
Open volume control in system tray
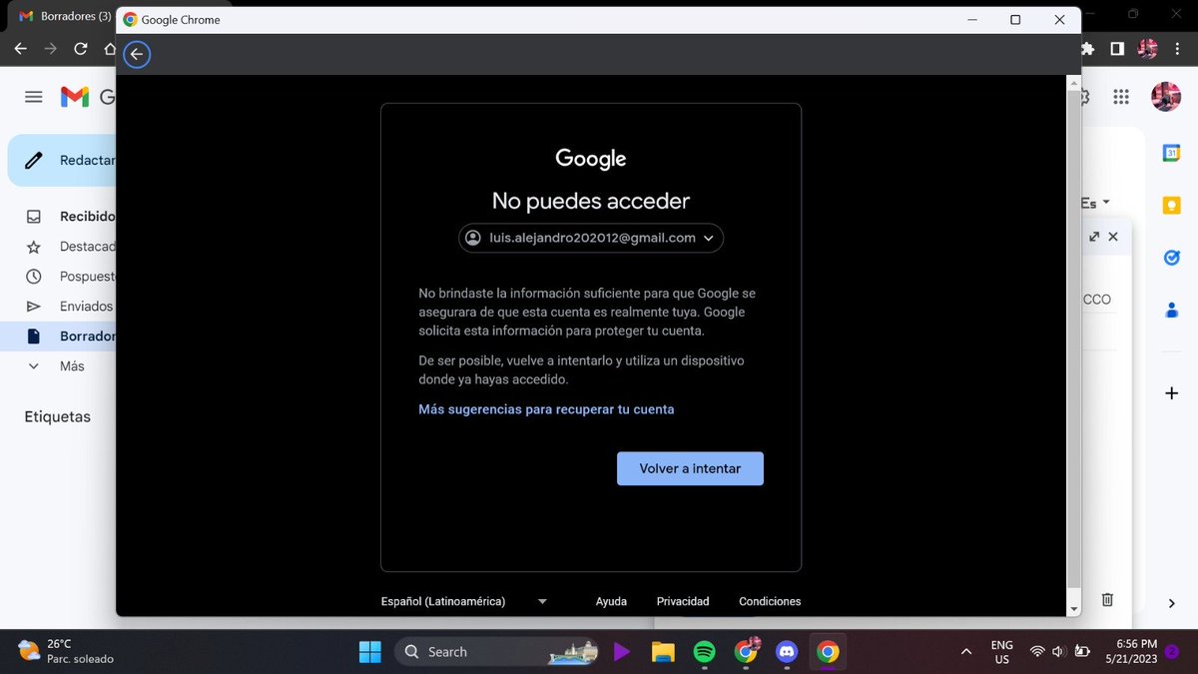pos(1059,652)
